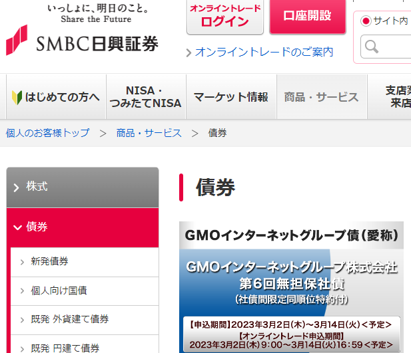The height and width of the screenshot is (353, 411).
Task: Open the 商品・サービス nav tab
Action: (x=322, y=97)
